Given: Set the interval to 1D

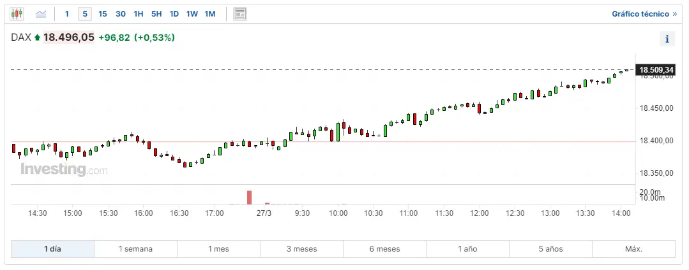Looking at the screenshot, I should [x=174, y=13].
